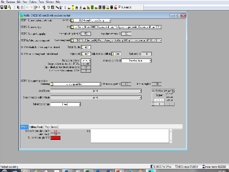Open the Database menu
Viewport: 229px width, 172px height.
[10, 2]
